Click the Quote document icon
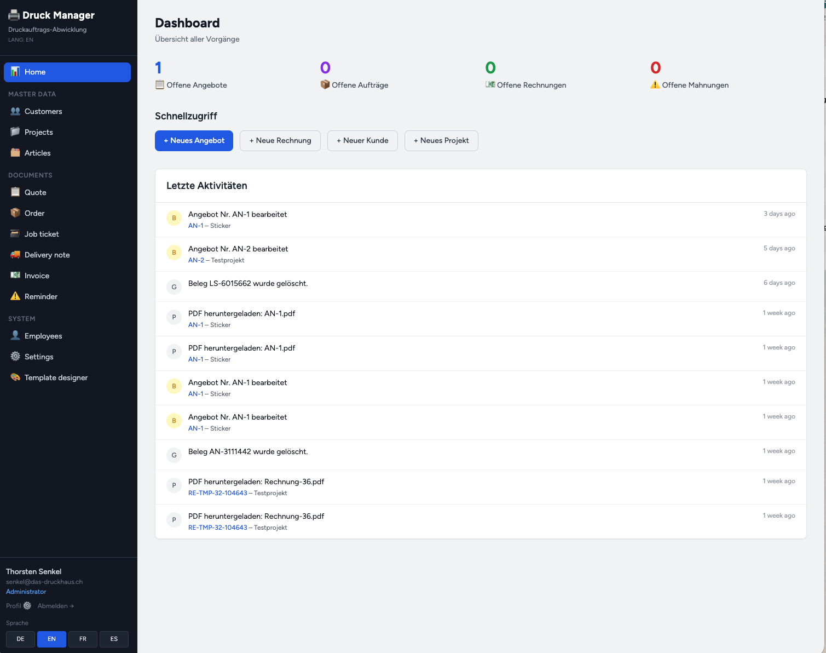The image size is (826, 653). pyautogui.click(x=15, y=192)
